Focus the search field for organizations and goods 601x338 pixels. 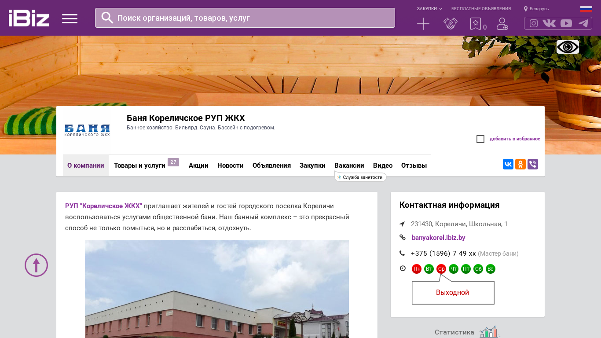(245, 18)
